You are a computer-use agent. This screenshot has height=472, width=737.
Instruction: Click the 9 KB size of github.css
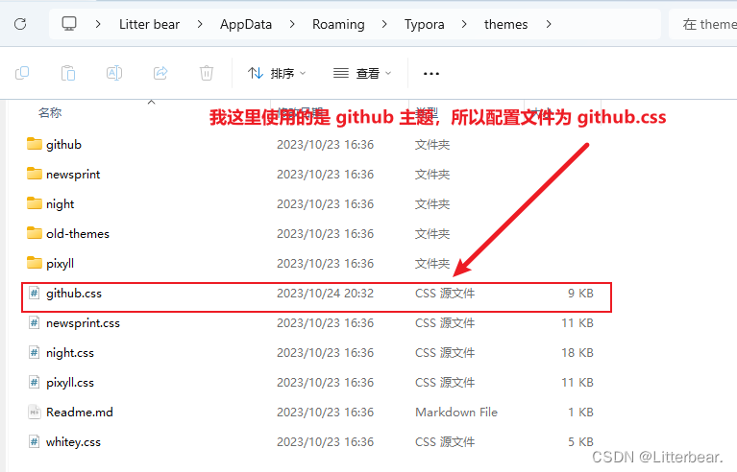tap(580, 294)
